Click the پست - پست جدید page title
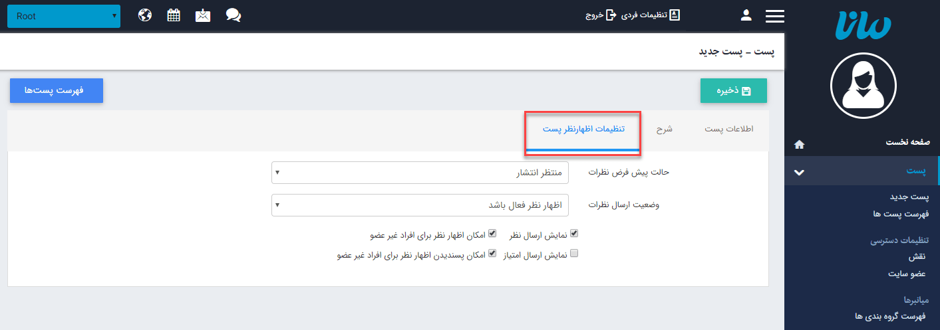Image resolution: width=940 pixels, height=330 pixels. (x=737, y=51)
